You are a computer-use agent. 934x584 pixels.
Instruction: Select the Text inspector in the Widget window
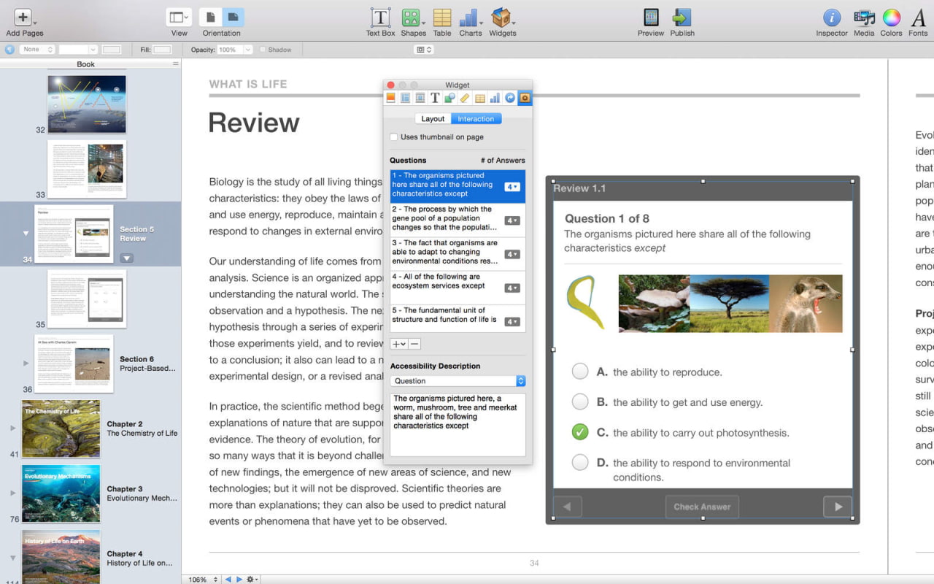pos(435,97)
